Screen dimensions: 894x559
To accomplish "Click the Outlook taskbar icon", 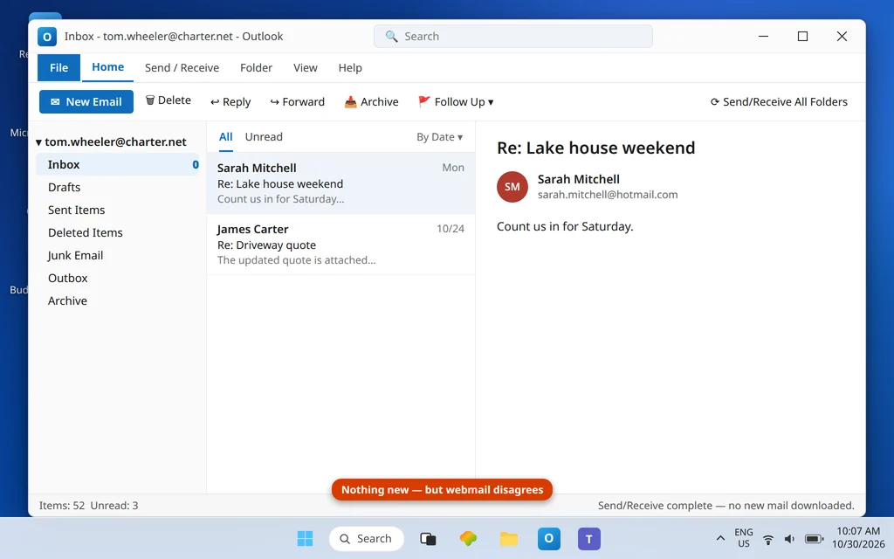I will (548, 538).
